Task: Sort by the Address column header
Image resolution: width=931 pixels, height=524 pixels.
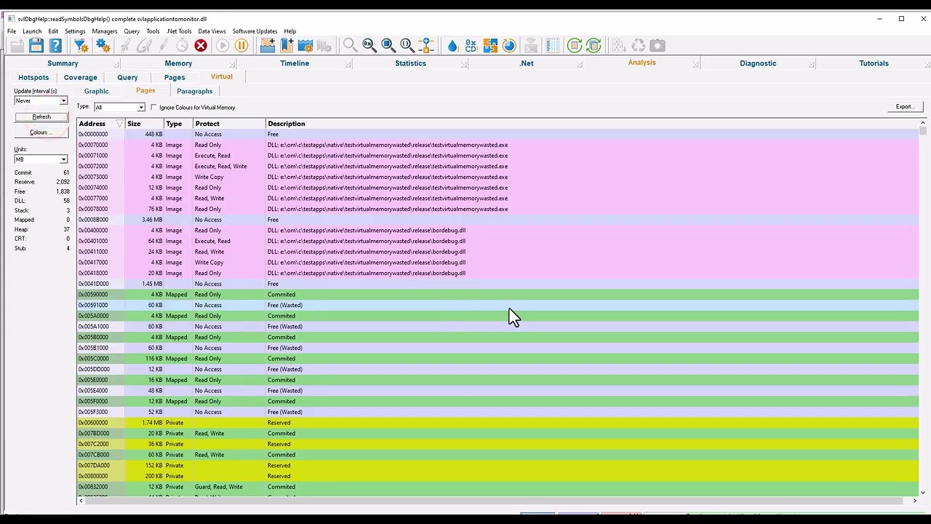Action: 100,124
